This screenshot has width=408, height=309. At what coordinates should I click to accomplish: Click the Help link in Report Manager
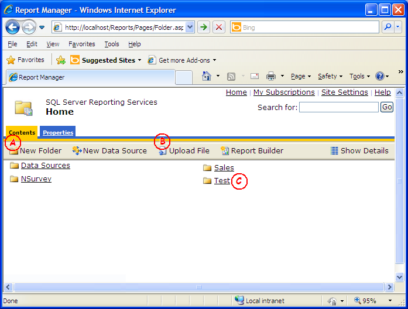click(382, 92)
